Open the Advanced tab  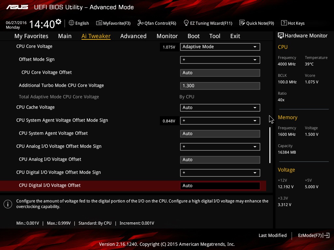(x=133, y=36)
